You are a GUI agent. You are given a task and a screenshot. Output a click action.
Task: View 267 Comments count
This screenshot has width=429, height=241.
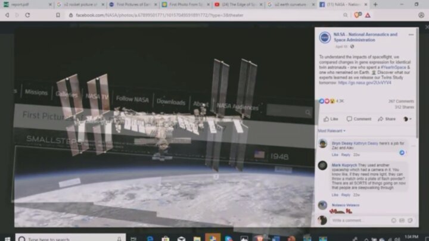point(401,101)
